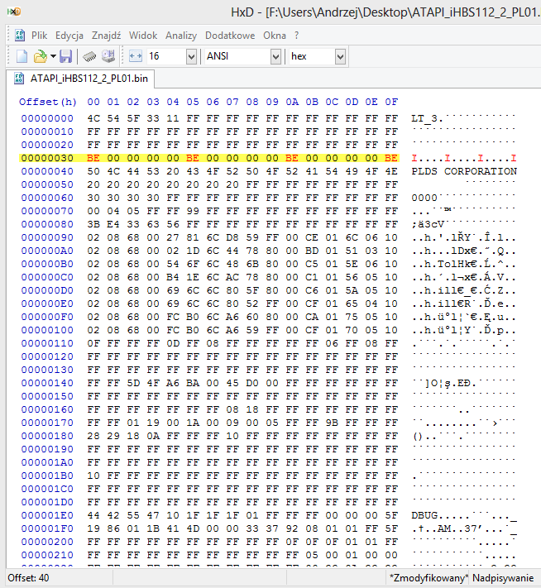Click hex byte 9B in row 00000170
The image size is (541, 588).
(x=332, y=423)
